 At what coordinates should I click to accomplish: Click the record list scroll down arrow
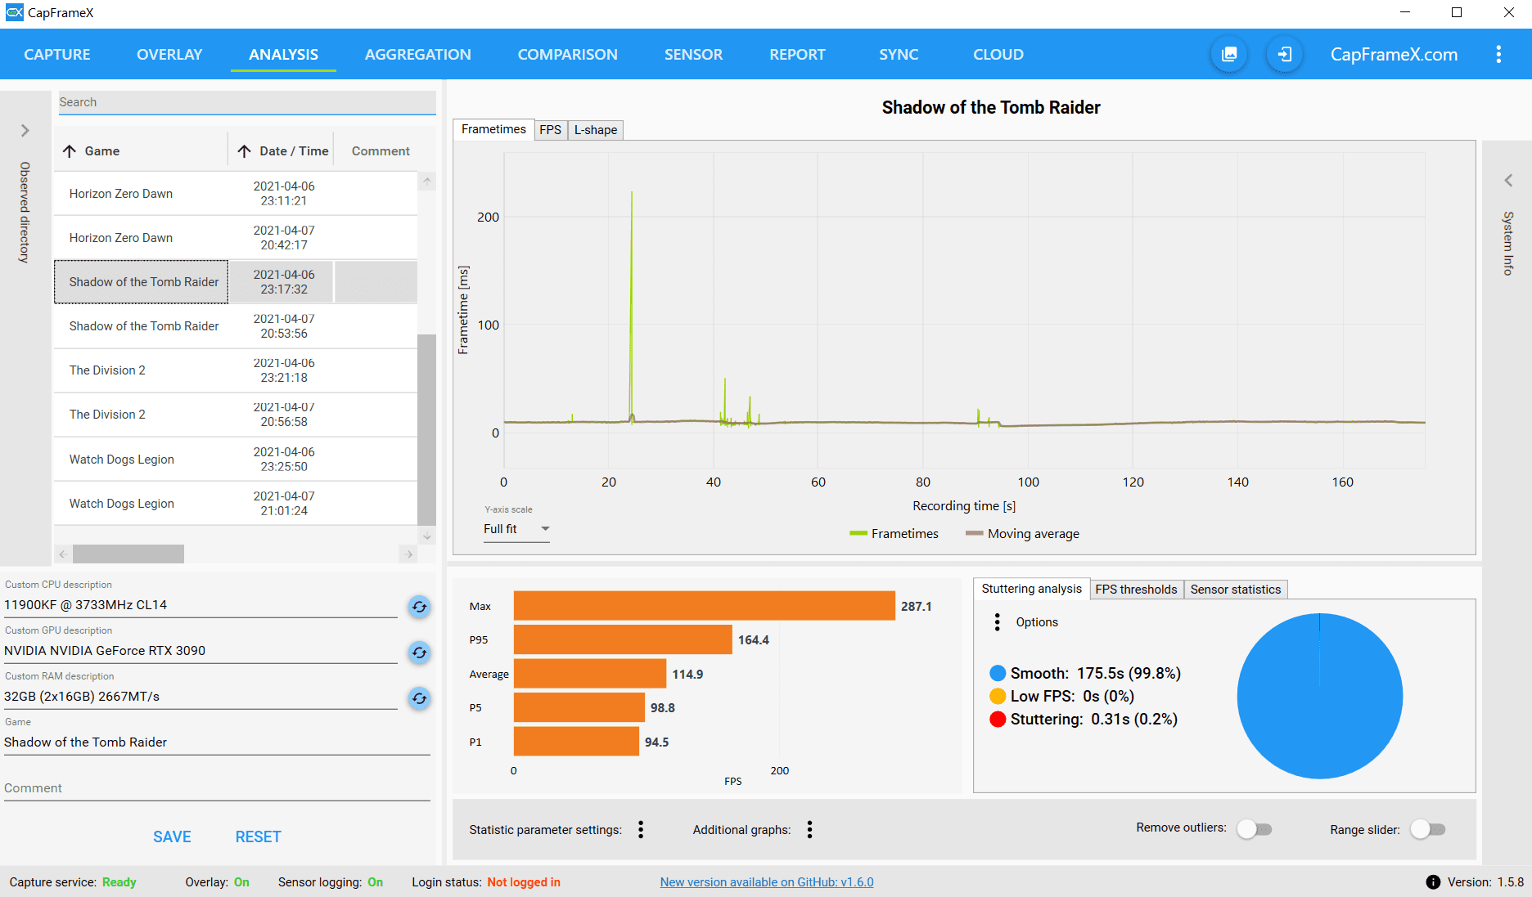coord(427,536)
